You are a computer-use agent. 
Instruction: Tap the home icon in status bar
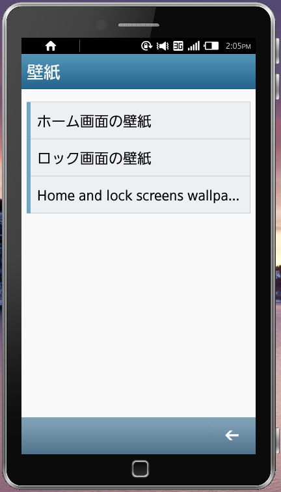[51, 46]
